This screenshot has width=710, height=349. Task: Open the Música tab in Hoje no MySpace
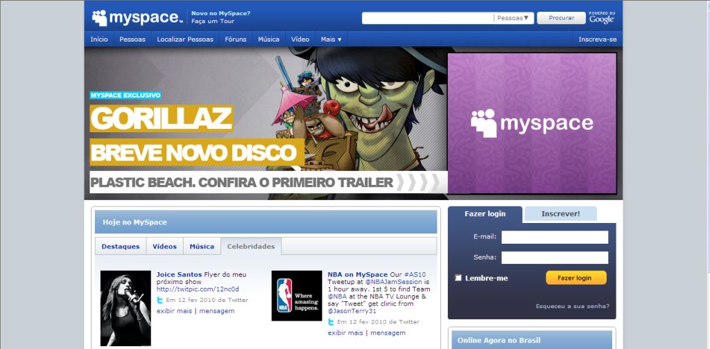(x=202, y=247)
